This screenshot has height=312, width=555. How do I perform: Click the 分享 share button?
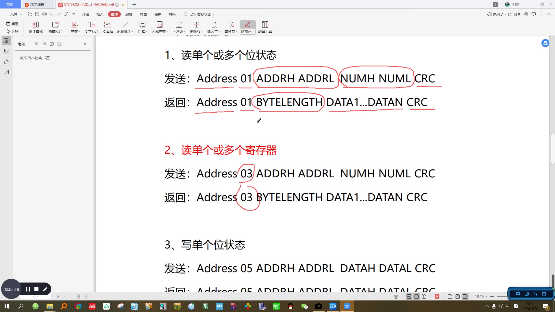point(516,14)
